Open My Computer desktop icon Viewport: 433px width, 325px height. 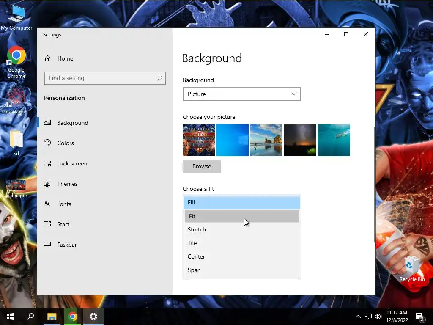(x=16, y=17)
